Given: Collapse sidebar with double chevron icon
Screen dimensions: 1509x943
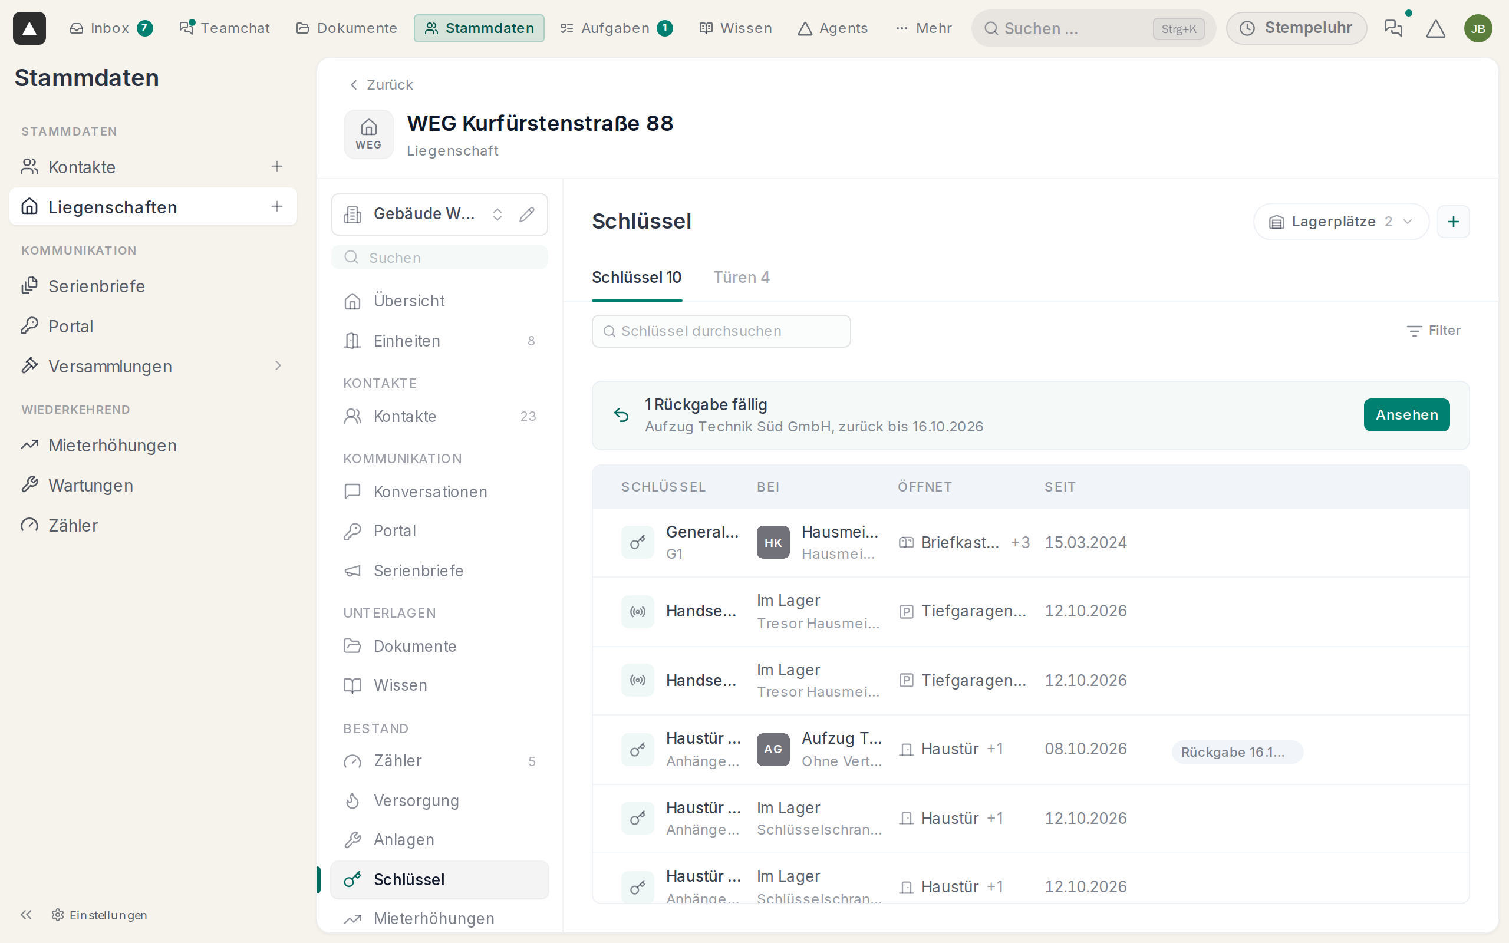Looking at the screenshot, I should [26, 914].
